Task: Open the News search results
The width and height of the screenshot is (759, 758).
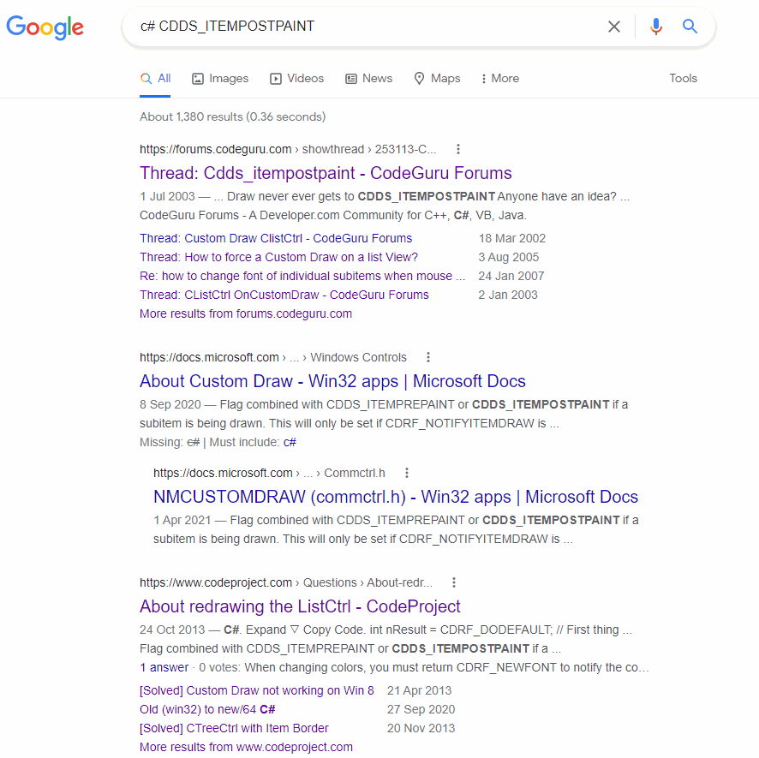Action: 368,78
